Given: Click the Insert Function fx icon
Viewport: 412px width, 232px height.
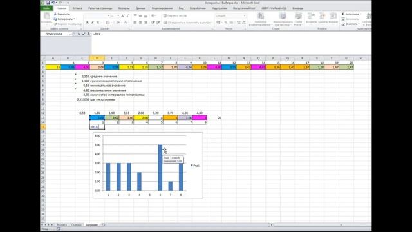Looking at the screenshot, I should click(x=89, y=34).
